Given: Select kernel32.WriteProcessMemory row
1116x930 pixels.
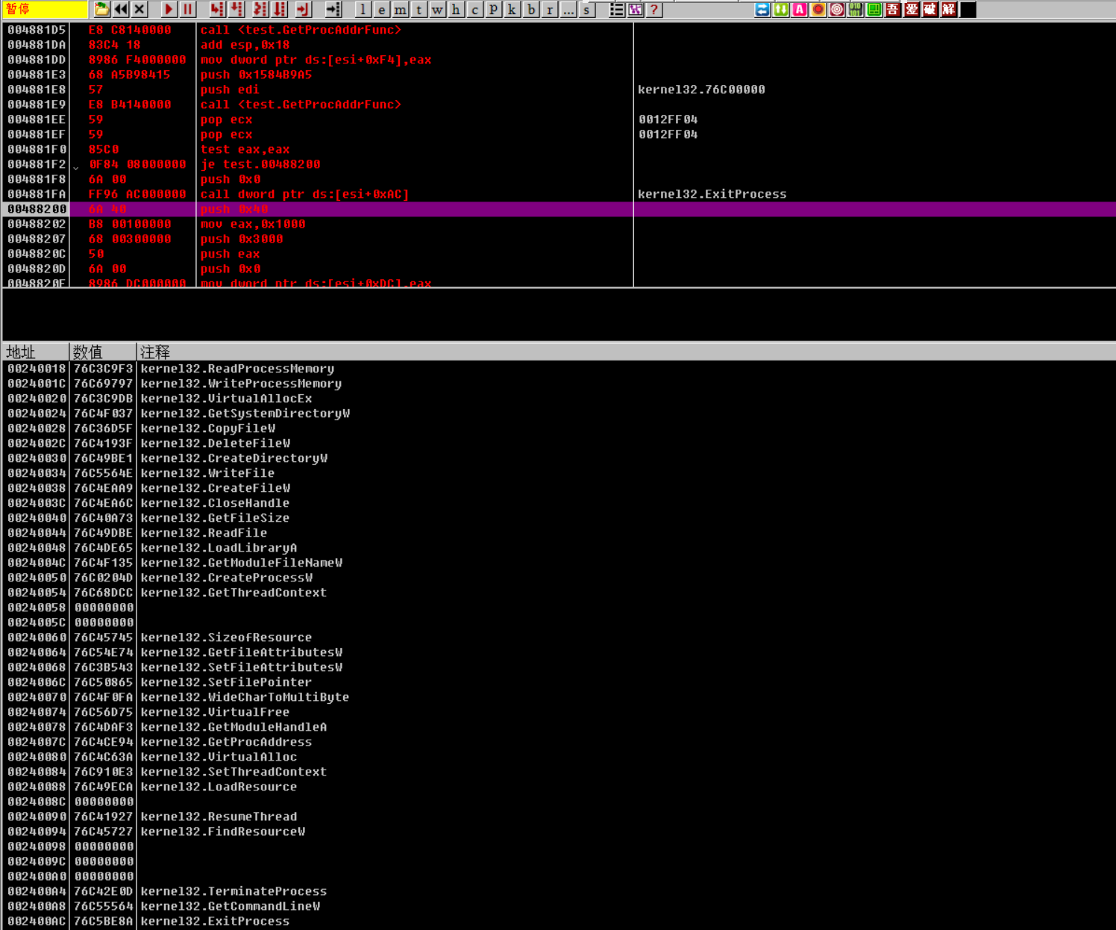Looking at the screenshot, I should 559,384.
